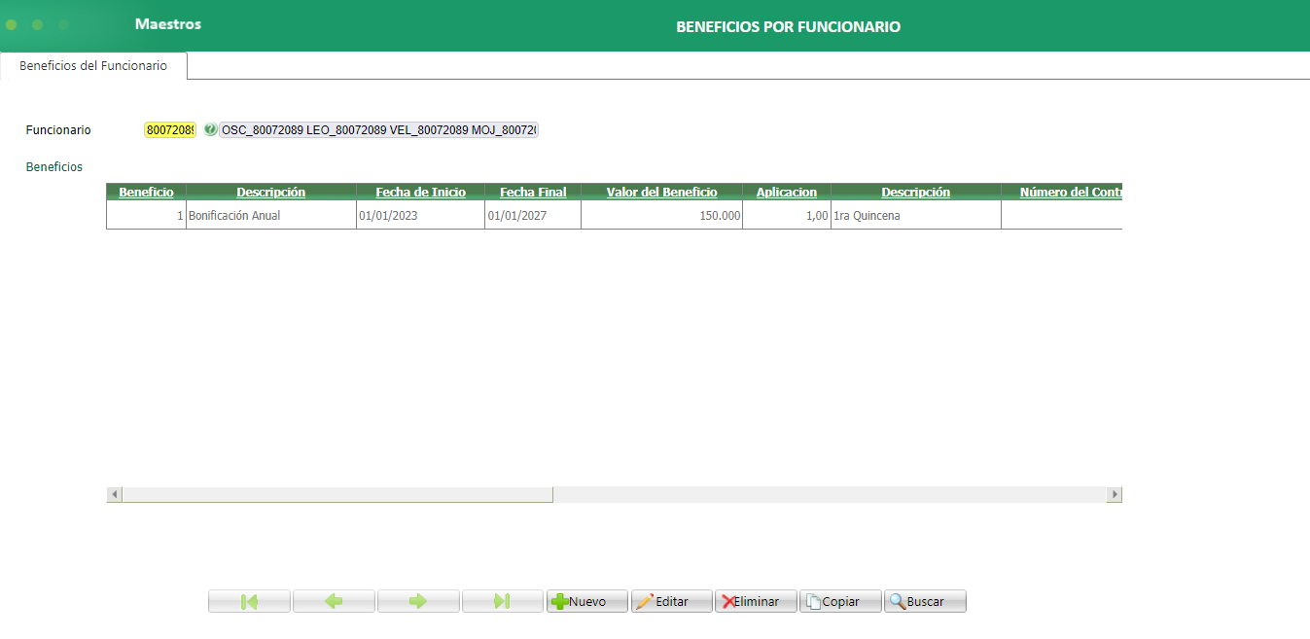Viewport: 1310px width, 639px height.
Task: Select the Beneficios del Funcionario tab
Action: point(93,66)
